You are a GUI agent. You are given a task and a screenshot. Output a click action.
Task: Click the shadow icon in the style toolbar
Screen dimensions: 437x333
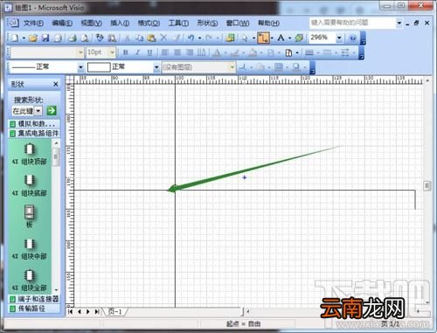296,67
